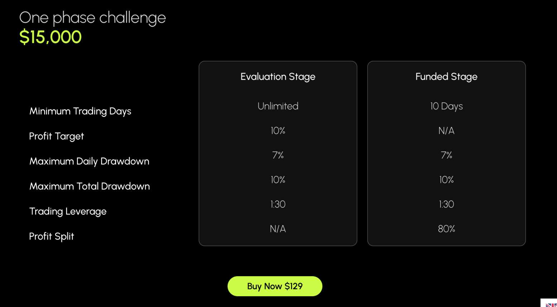Select the $15,000 account size text

coord(51,37)
